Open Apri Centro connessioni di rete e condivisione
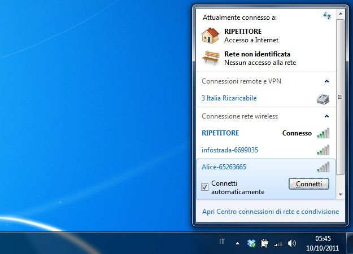 (x=271, y=212)
